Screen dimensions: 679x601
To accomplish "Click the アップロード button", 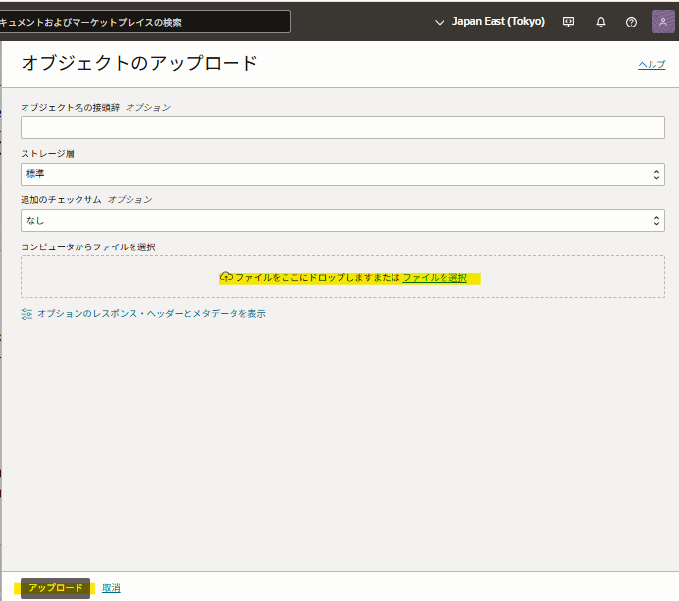I will [55, 588].
